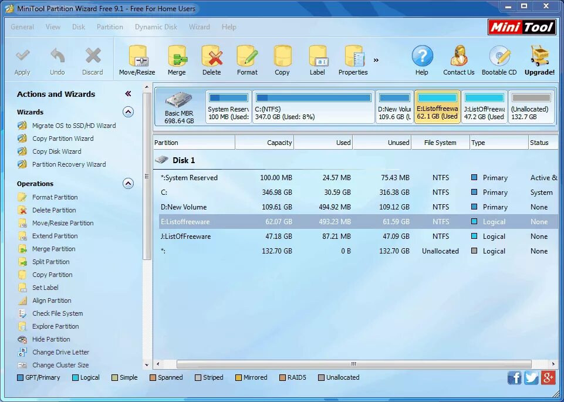Launch Copy Partition Wizard

(55, 138)
